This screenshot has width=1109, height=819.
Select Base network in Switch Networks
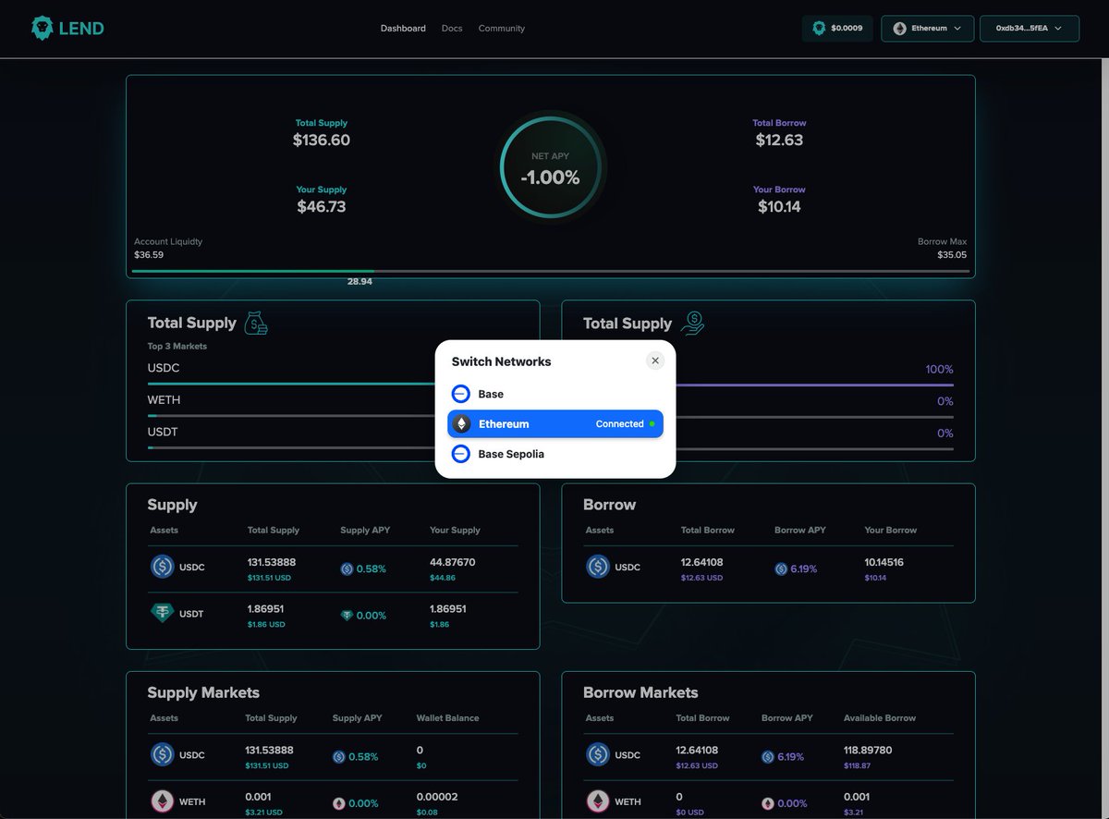(555, 394)
